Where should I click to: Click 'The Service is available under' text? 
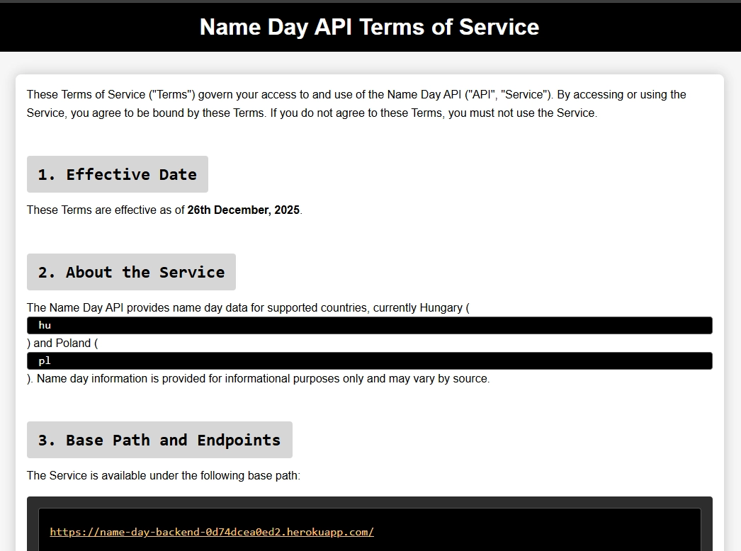pos(163,476)
